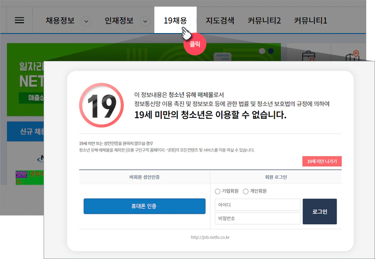Click the 휴대폰 인증 button
375x259 pixels.
coord(144,206)
